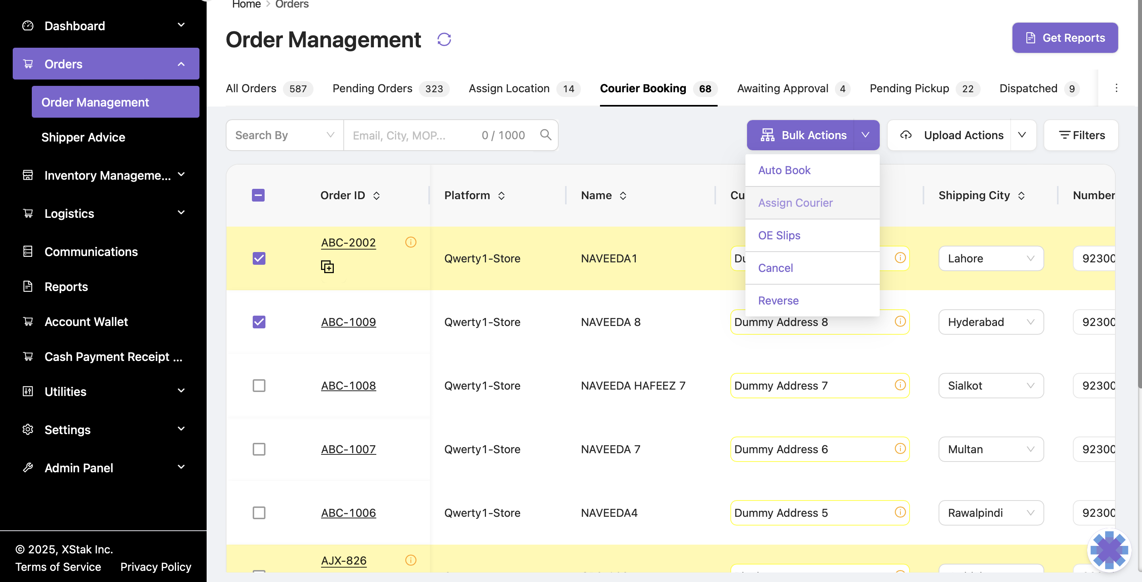1142x582 pixels.
Task: Switch to the Awaiting Approval tab
Action: pyautogui.click(x=794, y=88)
